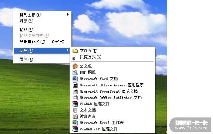Screen dimensions: 213x134
Task: Choose Microsoft PowerPoint 演示文稿
Action: [112, 91]
